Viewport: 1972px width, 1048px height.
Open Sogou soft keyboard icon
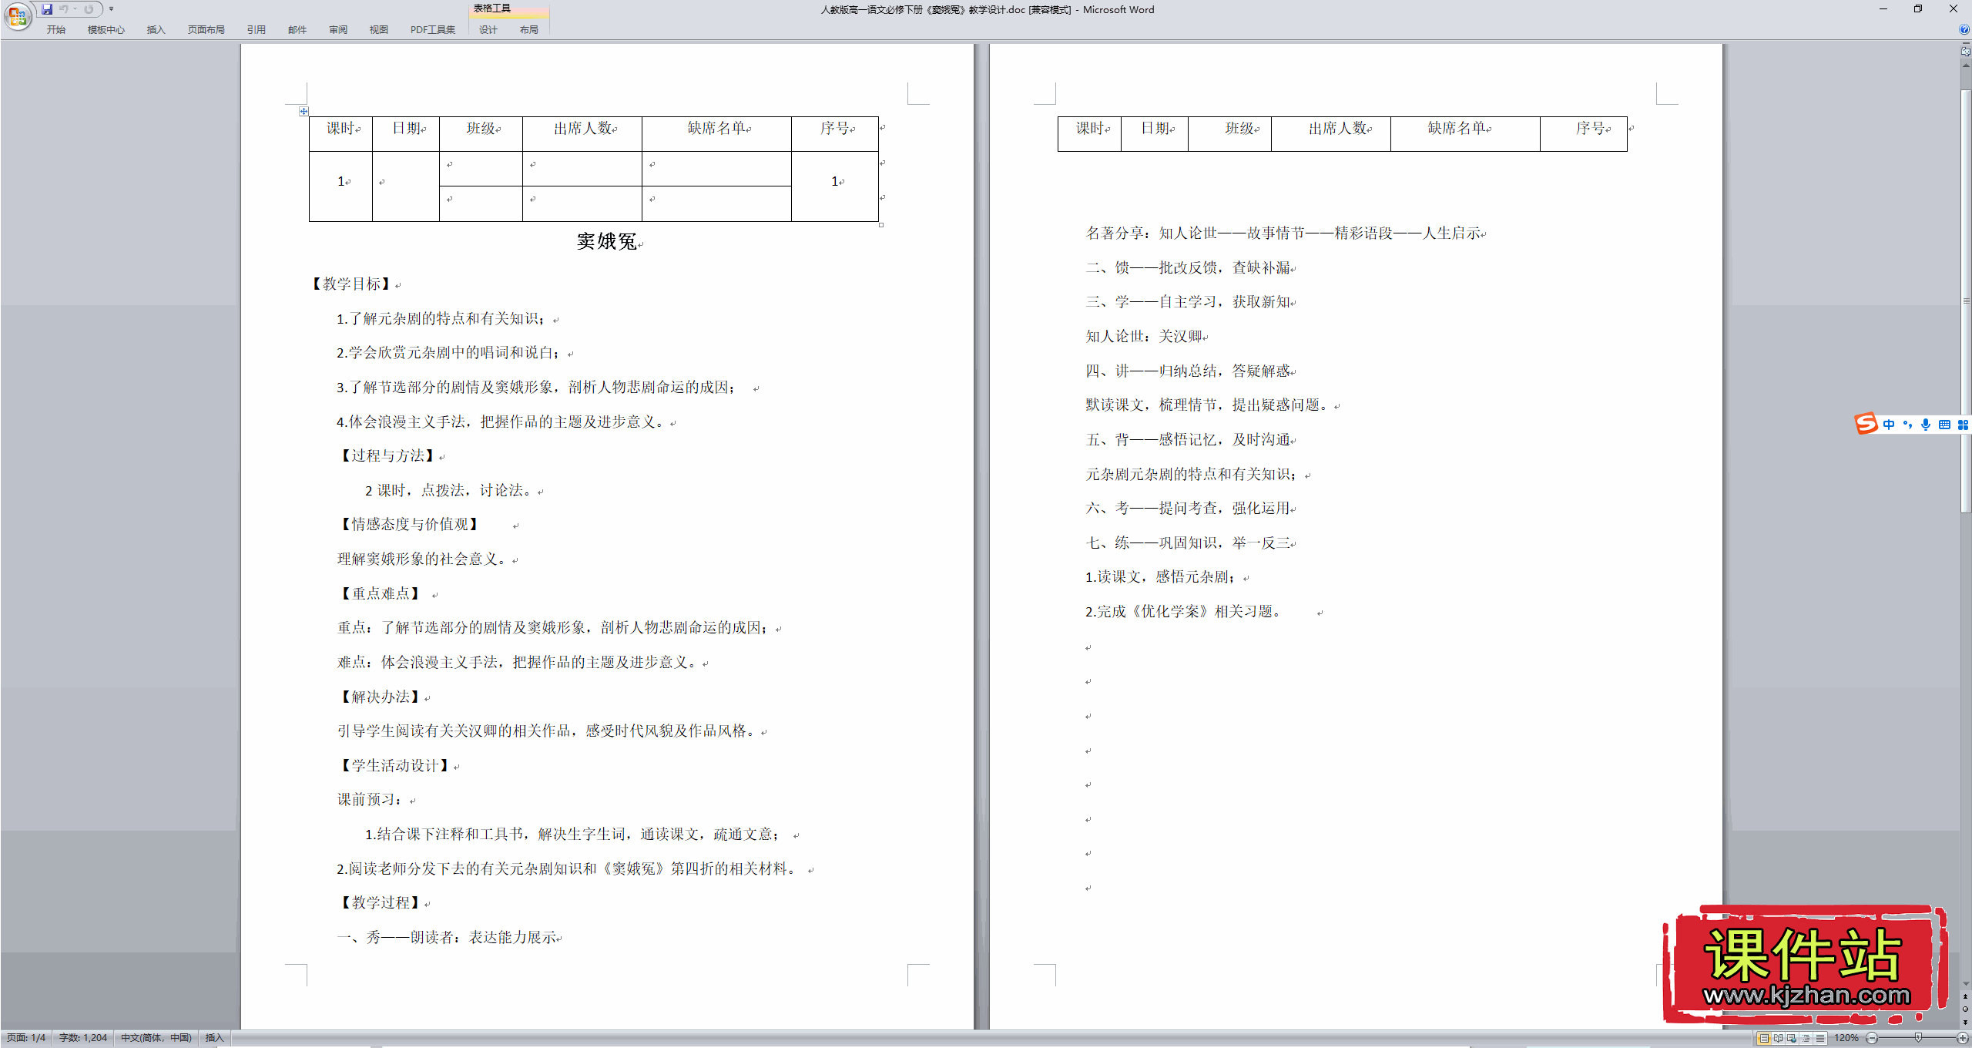1944,425
